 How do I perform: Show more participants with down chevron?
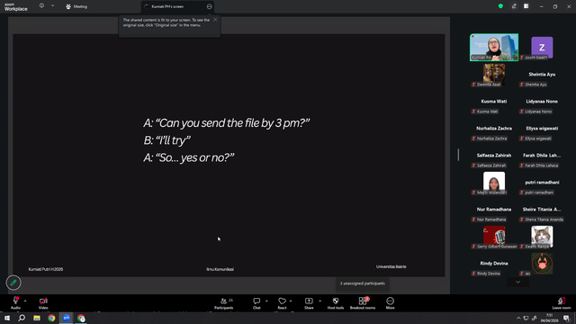518,282
